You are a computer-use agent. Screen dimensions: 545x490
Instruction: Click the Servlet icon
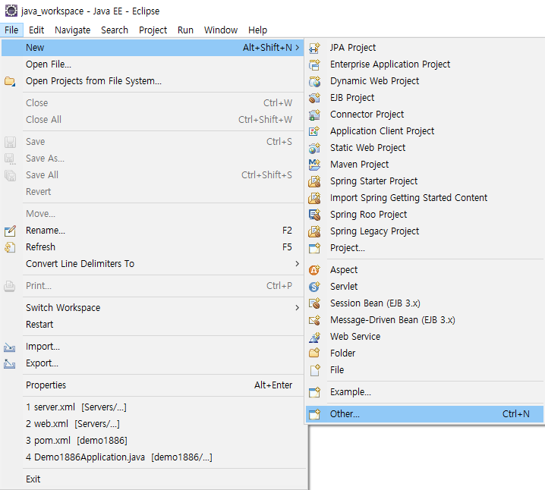point(314,287)
